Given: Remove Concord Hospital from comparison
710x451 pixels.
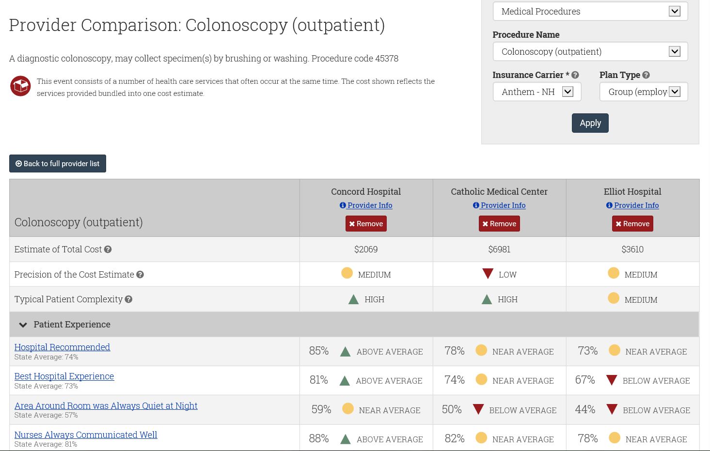Looking at the screenshot, I should (366, 224).
